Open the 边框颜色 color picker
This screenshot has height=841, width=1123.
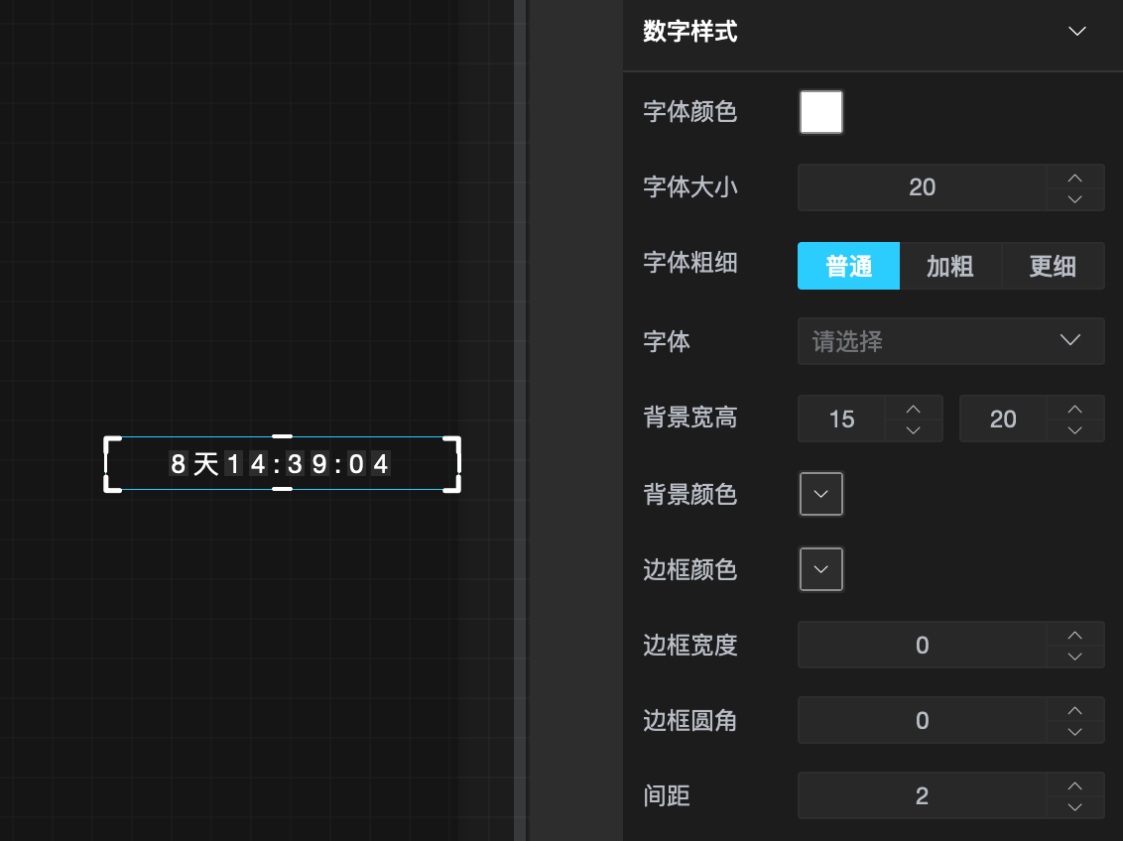click(820, 569)
